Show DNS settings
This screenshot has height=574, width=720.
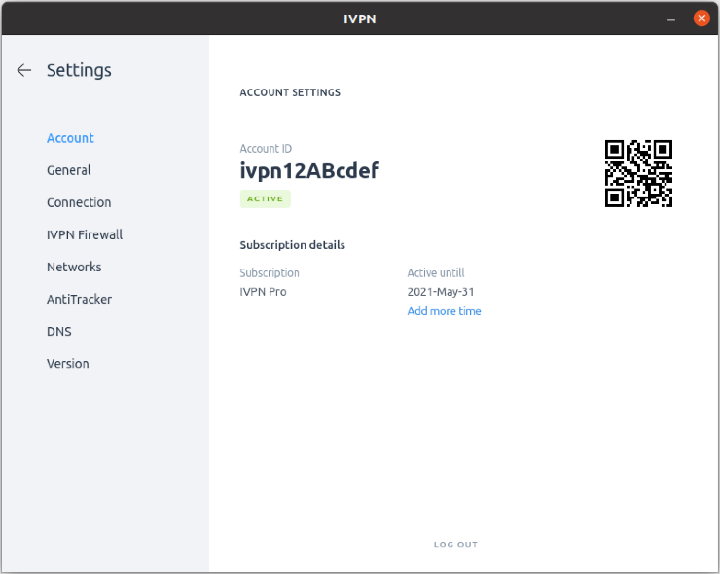pyautogui.click(x=58, y=331)
